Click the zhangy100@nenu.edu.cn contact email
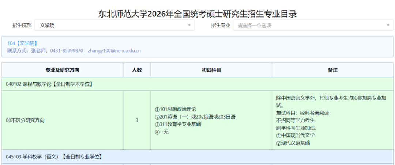This screenshot has height=165, width=395. [x=114, y=50]
